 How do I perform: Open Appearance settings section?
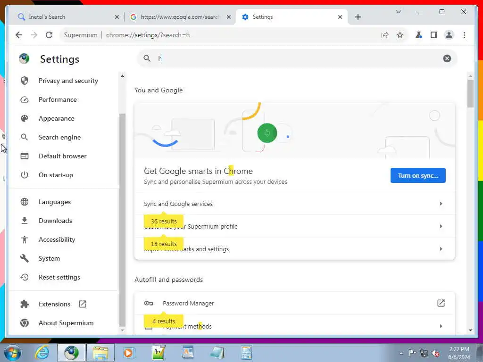coord(57,118)
